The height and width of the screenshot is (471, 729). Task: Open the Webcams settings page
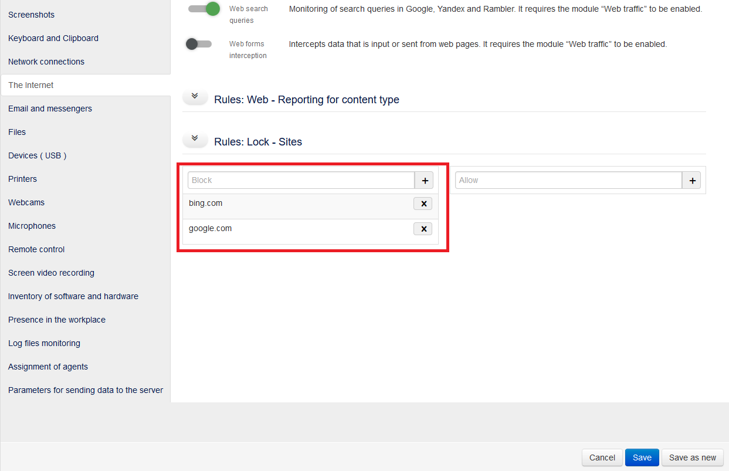[26, 202]
